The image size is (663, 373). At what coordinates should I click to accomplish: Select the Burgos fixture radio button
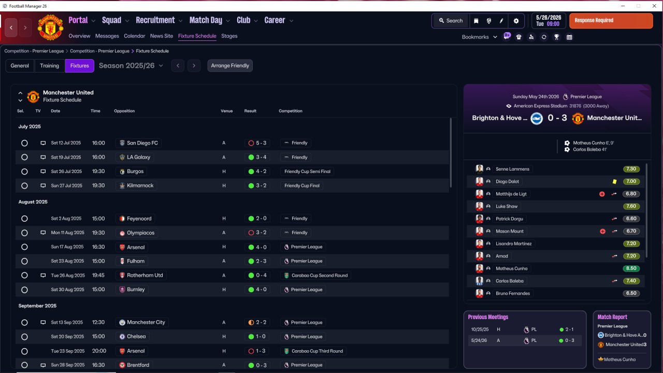click(x=24, y=171)
